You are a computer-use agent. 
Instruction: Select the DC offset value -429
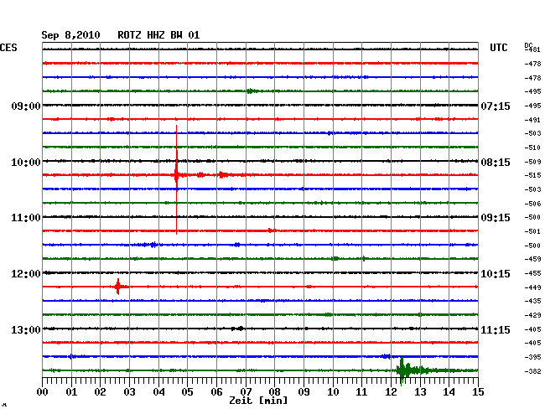click(x=532, y=315)
